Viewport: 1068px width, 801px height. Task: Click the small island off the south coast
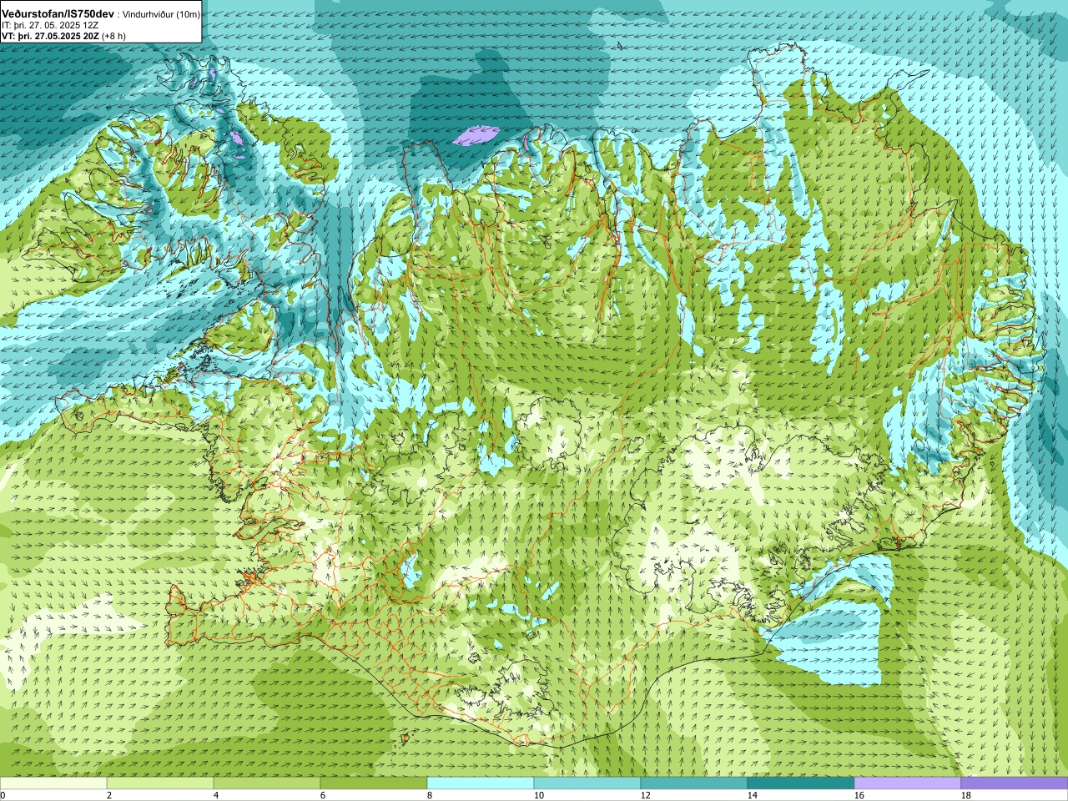coord(406,738)
